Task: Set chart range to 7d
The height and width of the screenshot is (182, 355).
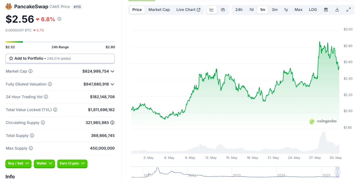Action: [251, 10]
